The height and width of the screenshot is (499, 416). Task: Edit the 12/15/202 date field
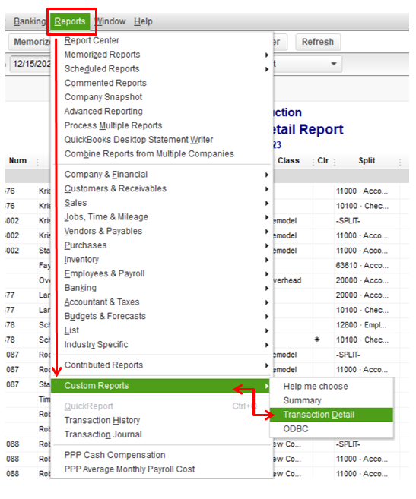(x=30, y=64)
